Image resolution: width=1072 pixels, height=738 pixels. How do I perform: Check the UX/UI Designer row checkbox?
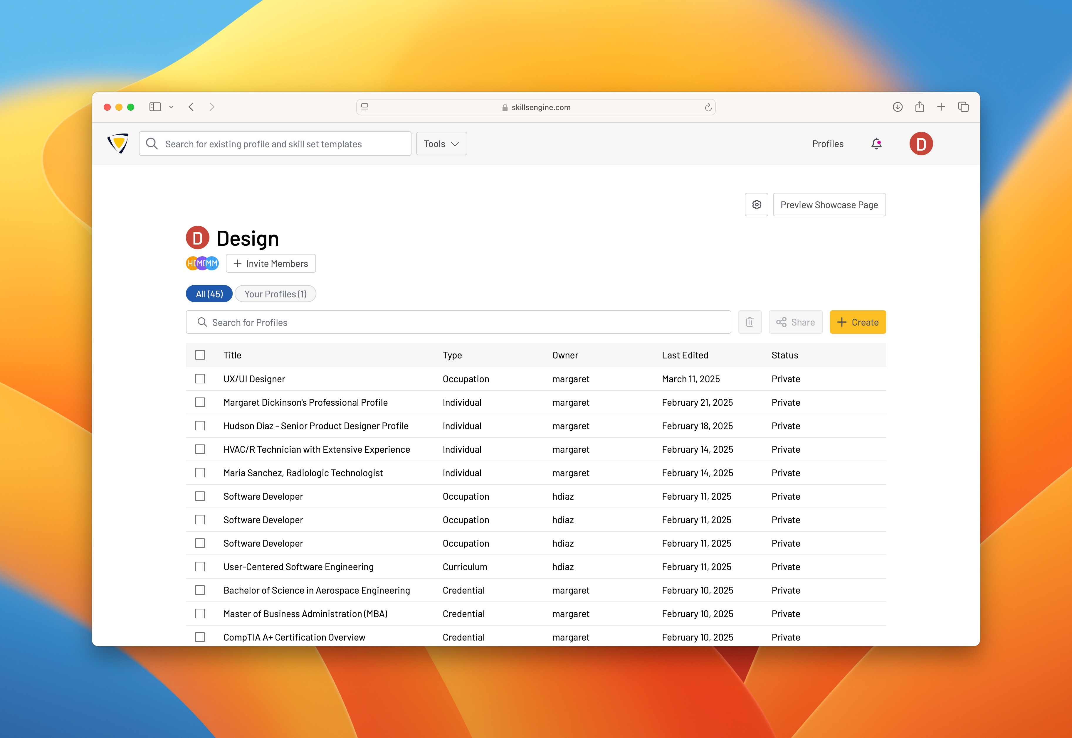pyautogui.click(x=200, y=379)
